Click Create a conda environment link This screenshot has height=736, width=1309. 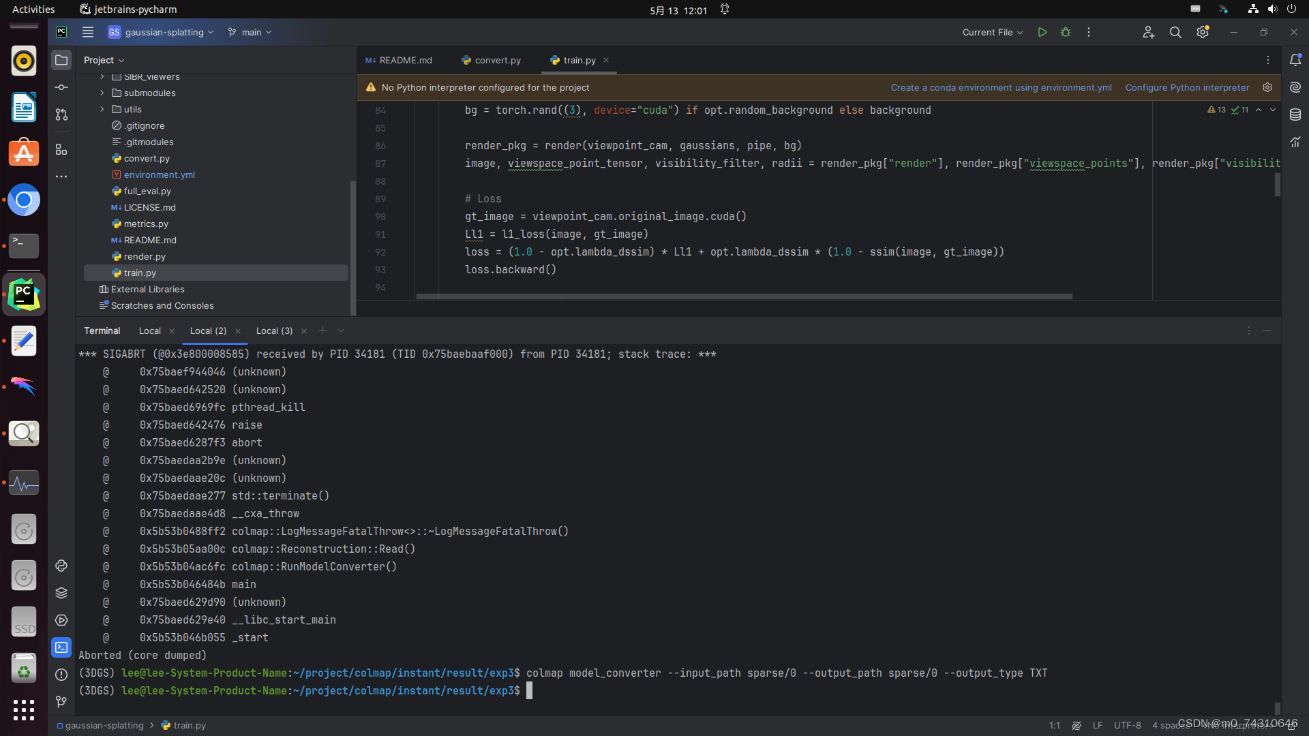[x=1001, y=87]
